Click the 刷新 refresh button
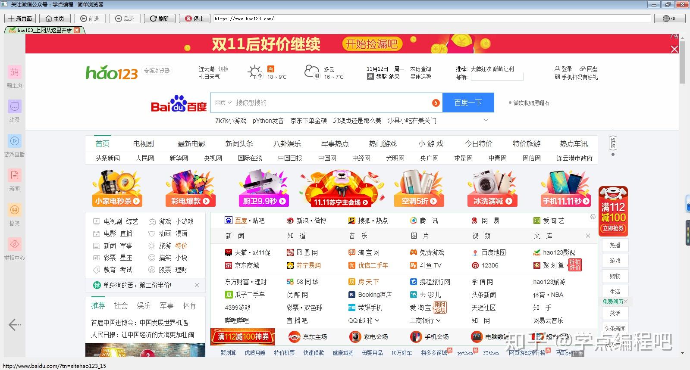 (160, 19)
